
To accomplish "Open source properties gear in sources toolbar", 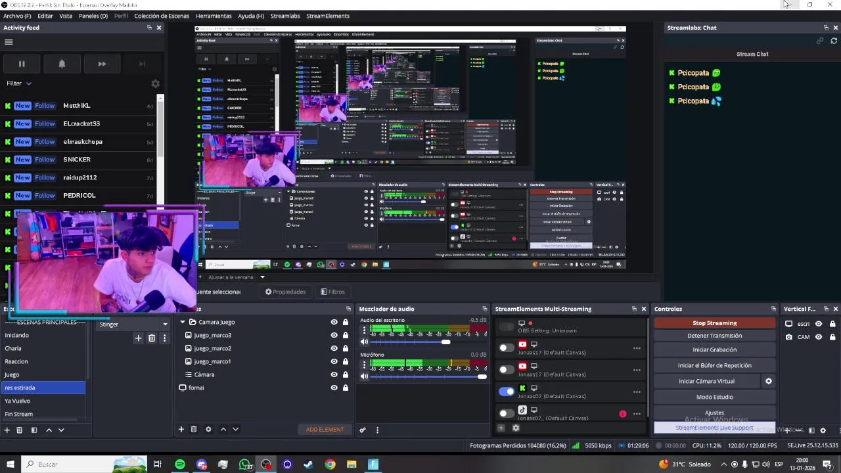I will [208, 430].
